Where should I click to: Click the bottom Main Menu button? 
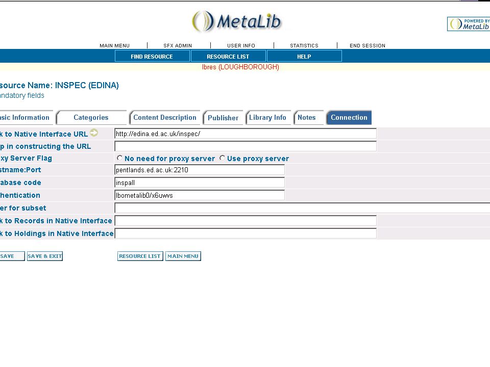(x=183, y=256)
